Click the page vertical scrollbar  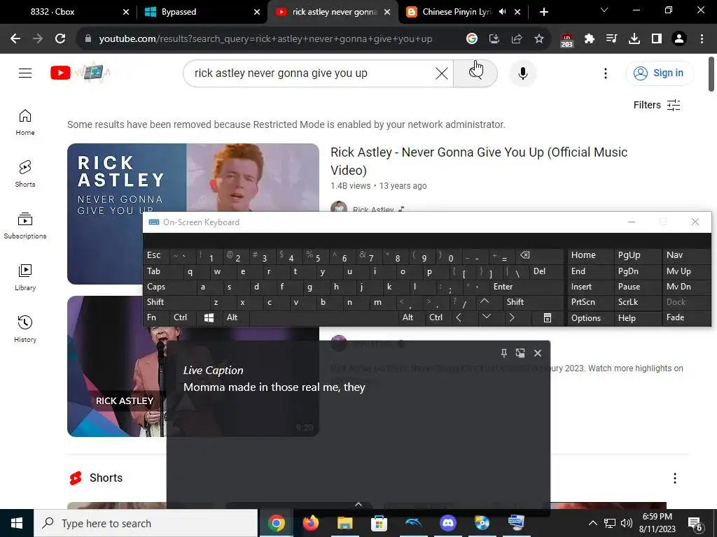pyautogui.click(x=711, y=73)
